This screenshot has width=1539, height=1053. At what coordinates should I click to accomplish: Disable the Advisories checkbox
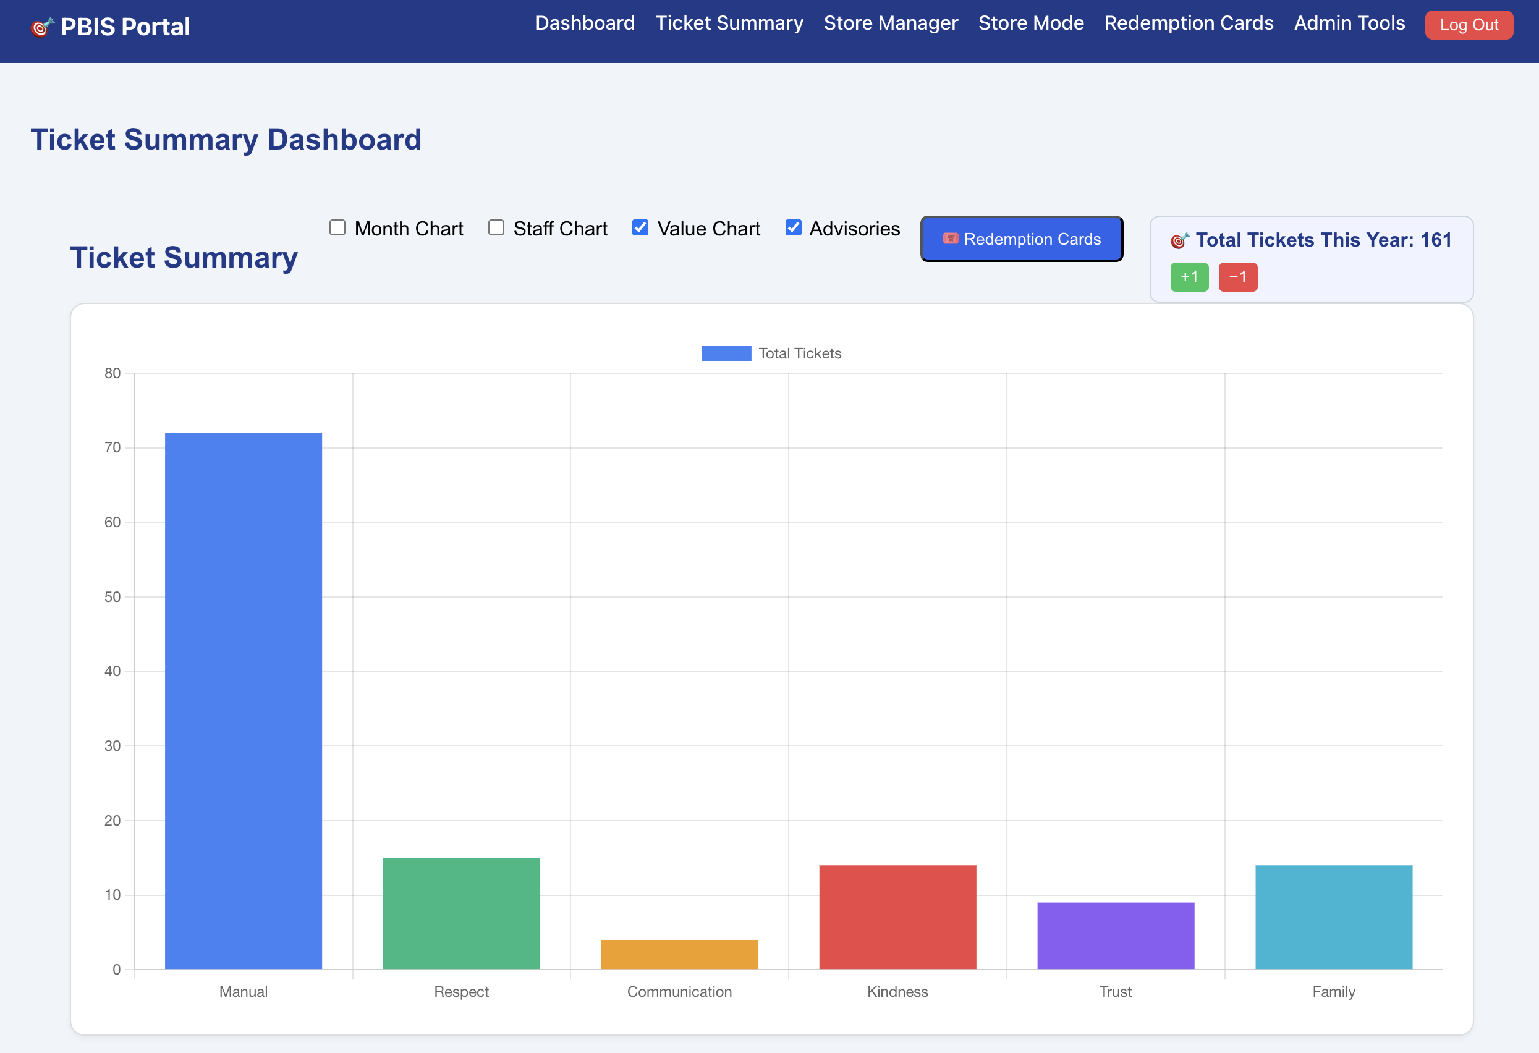tap(794, 228)
